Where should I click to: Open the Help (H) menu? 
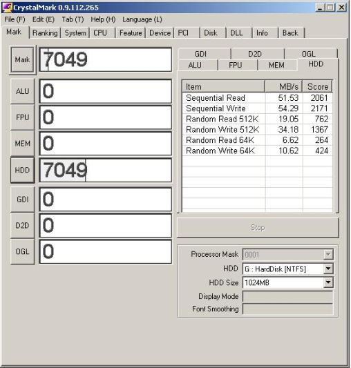103,19
